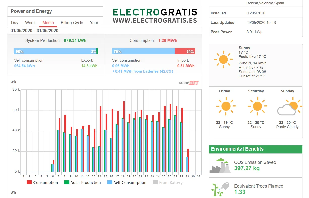The image size is (309, 198).
Task: Click the red Import portion of consumption bar
Action: (x=185, y=51)
